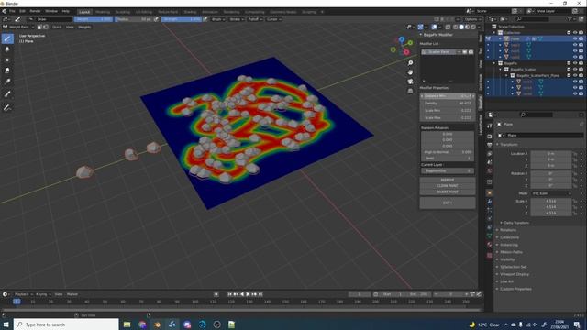Image resolution: width=587 pixels, height=330 pixels.
Task: Switch to the Layout workspace tab
Action: click(84, 12)
